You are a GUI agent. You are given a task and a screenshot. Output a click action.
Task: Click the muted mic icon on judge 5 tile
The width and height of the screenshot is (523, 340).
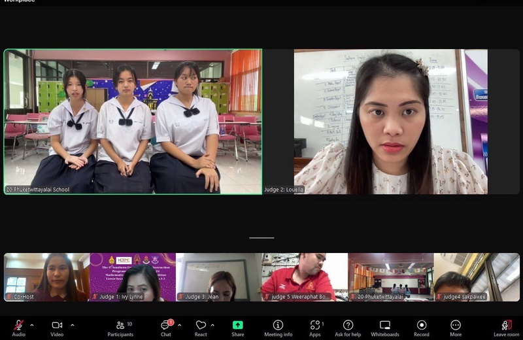pos(267,297)
